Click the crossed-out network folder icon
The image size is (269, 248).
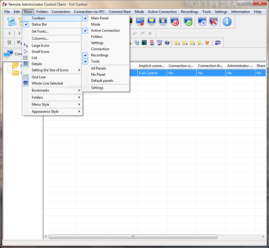(x=207, y=43)
